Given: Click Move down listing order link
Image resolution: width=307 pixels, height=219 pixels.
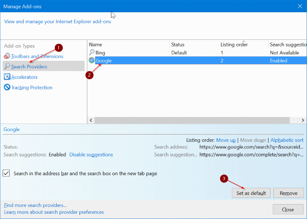Looking at the screenshot, I should coord(253,140).
